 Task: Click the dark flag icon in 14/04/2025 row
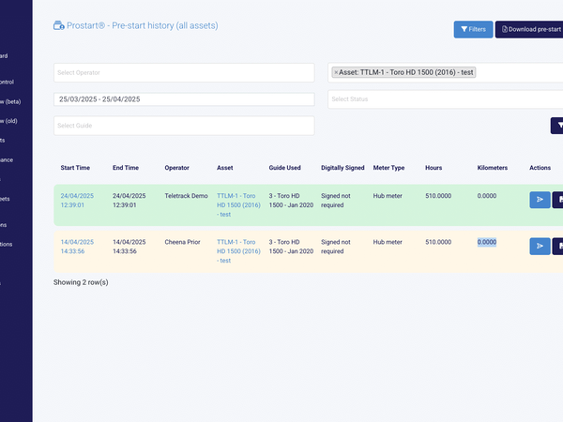pyautogui.click(x=557, y=246)
